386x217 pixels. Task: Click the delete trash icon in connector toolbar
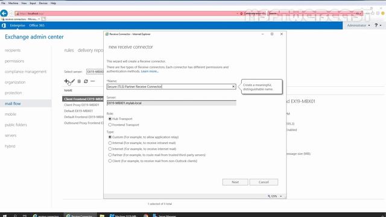tap(79, 81)
